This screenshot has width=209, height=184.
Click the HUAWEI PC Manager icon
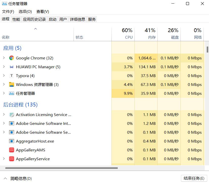(11, 67)
